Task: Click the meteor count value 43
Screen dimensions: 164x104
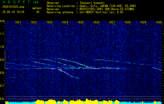Action: point(38,12)
